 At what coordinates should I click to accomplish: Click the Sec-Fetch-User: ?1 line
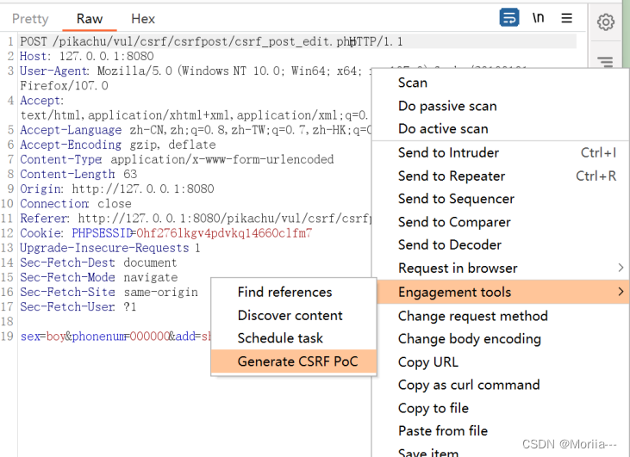click(78, 307)
